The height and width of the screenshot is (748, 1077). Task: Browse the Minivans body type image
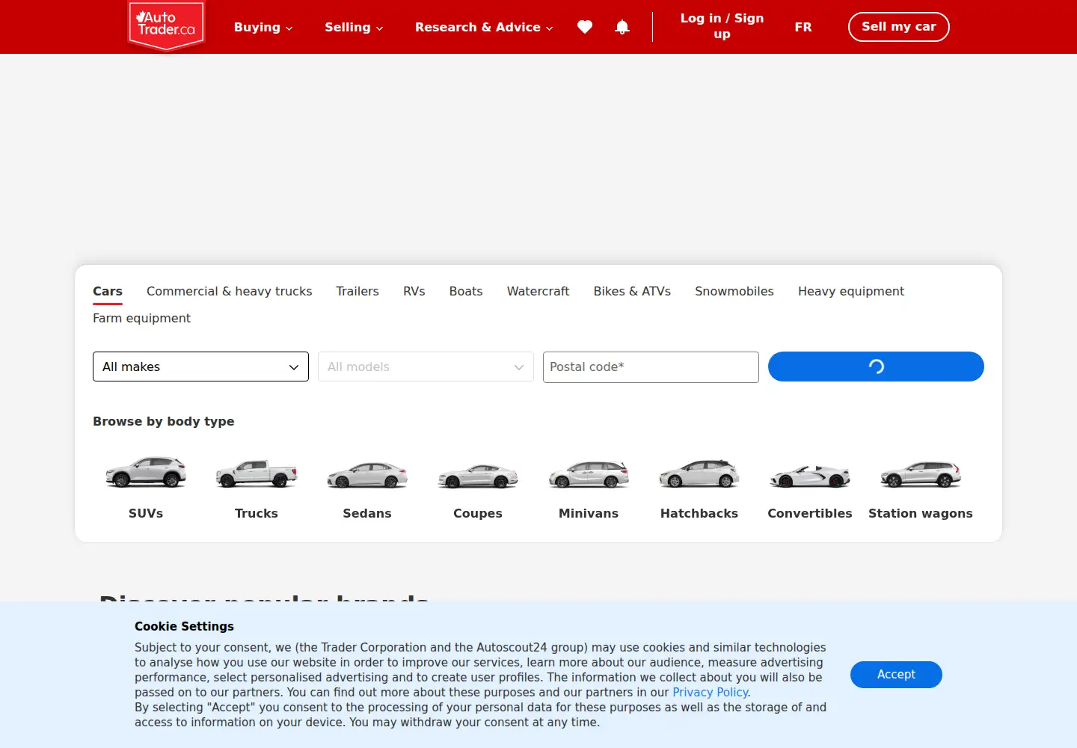(589, 473)
